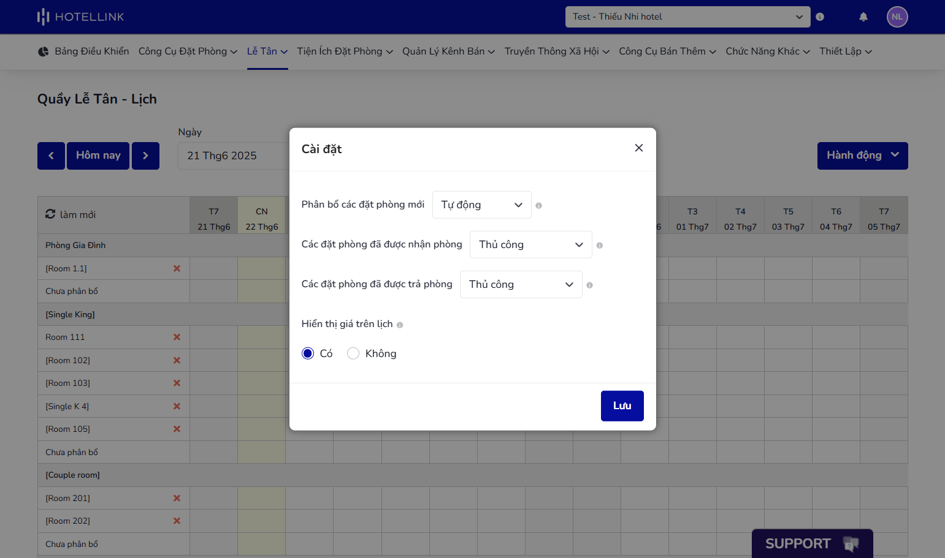Click the làm mới refresh icon
This screenshot has height=558, width=945.
coord(50,214)
